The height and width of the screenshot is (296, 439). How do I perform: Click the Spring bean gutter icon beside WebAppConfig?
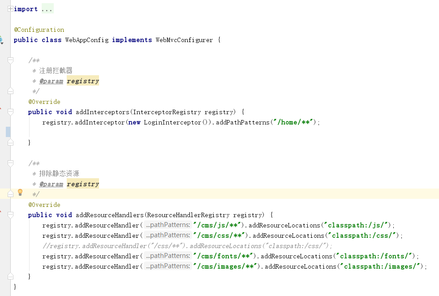click(1, 40)
